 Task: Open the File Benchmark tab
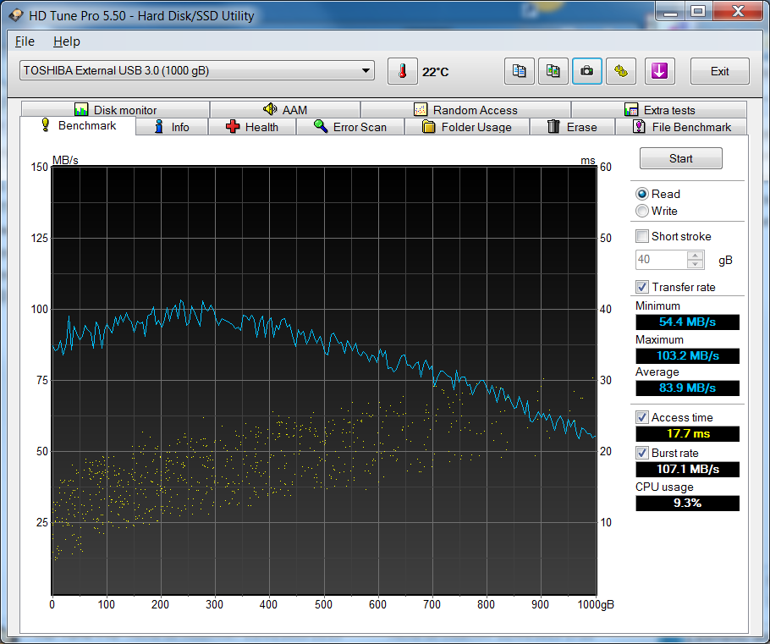pyautogui.click(x=682, y=127)
